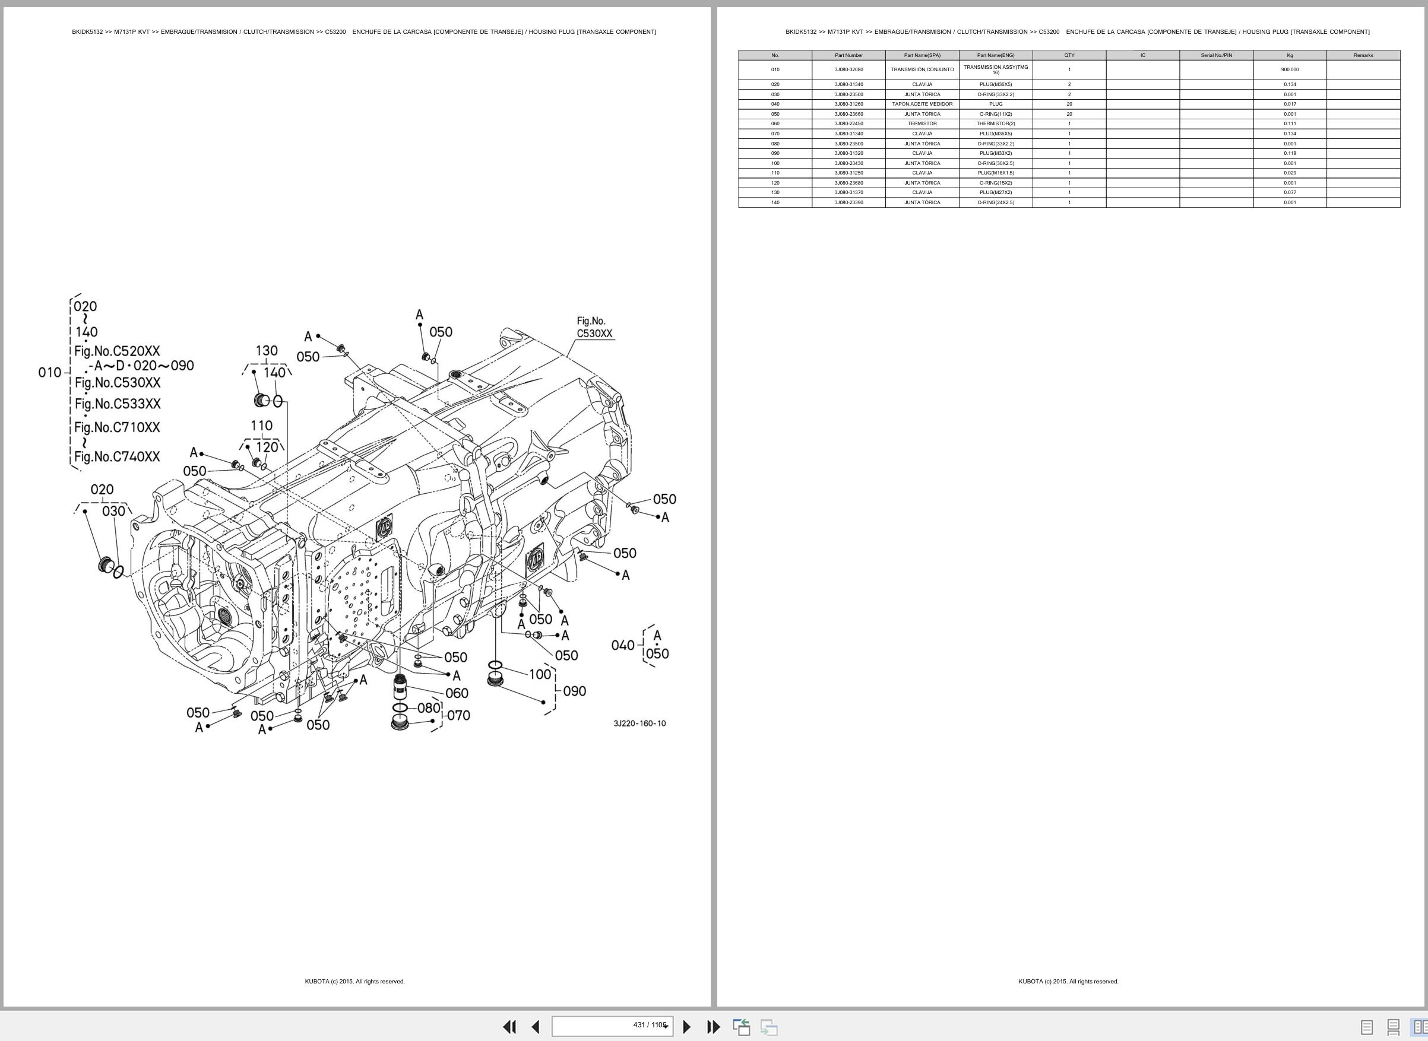The width and height of the screenshot is (1428, 1041).
Task: Click the Part Name(ENG) column header
Action: [996, 55]
